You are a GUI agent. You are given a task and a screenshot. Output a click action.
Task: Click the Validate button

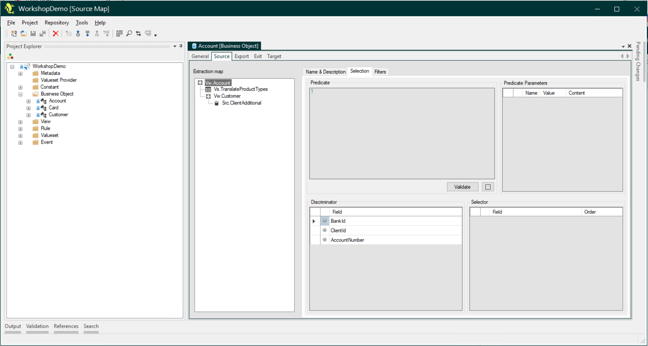click(462, 187)
